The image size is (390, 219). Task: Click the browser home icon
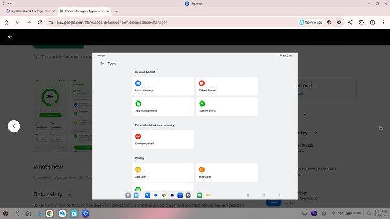[6, 23]
